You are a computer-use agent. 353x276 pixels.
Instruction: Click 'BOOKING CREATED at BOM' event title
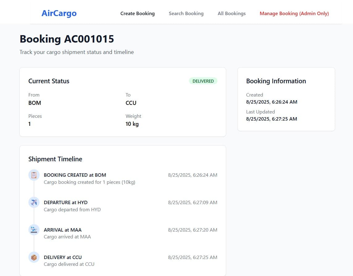[75, 175]
